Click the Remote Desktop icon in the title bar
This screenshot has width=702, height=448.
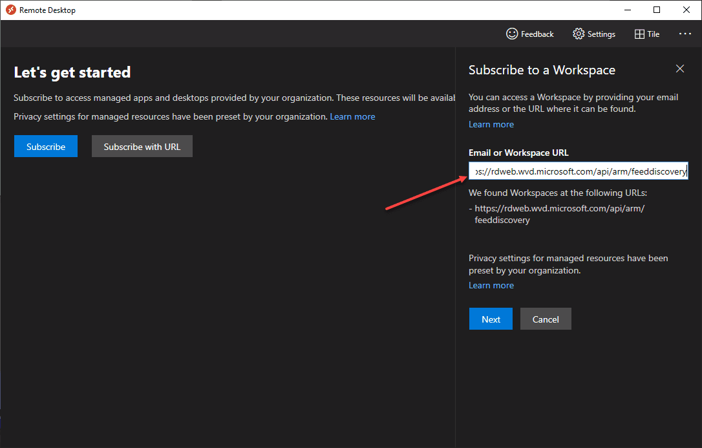pyautogui.click(x=9, y=10)
